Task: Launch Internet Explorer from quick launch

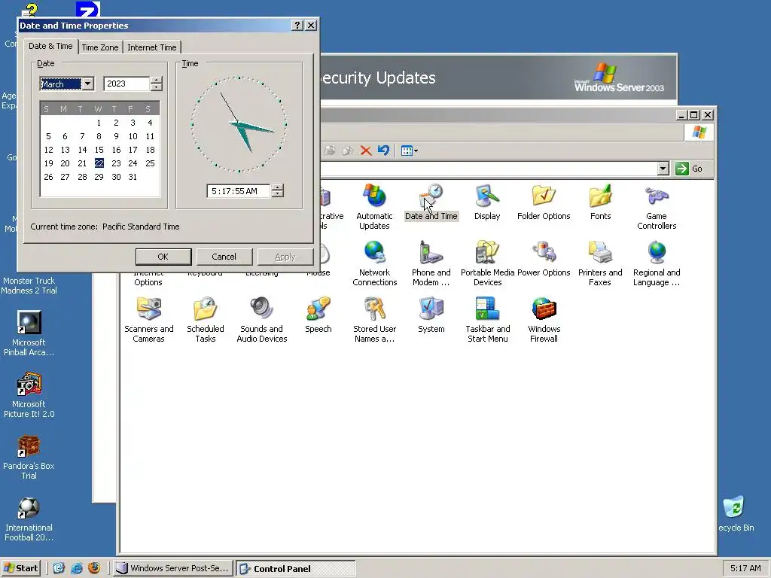Action: (x=77, y=568)
